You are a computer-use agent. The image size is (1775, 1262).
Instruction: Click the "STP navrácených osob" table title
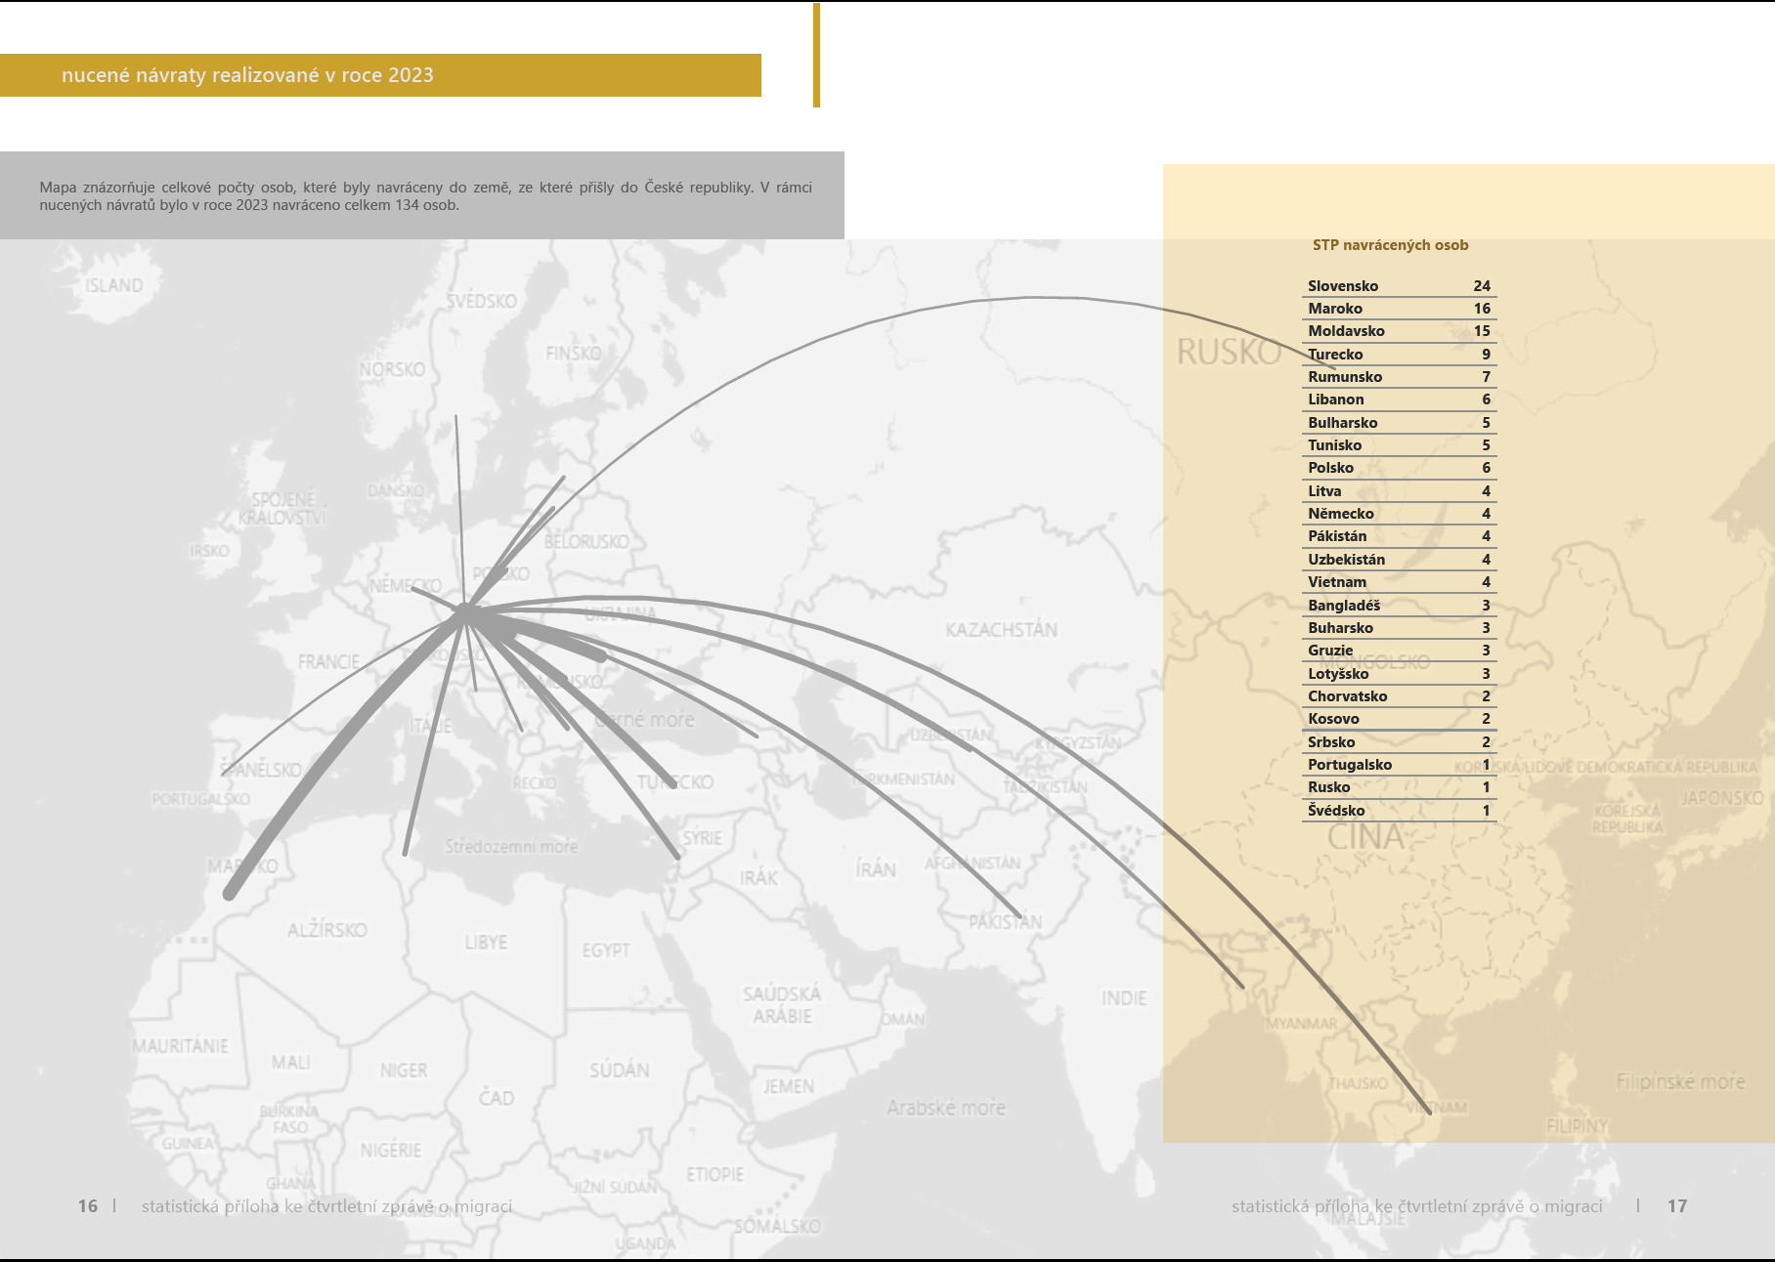[1390, 245]
